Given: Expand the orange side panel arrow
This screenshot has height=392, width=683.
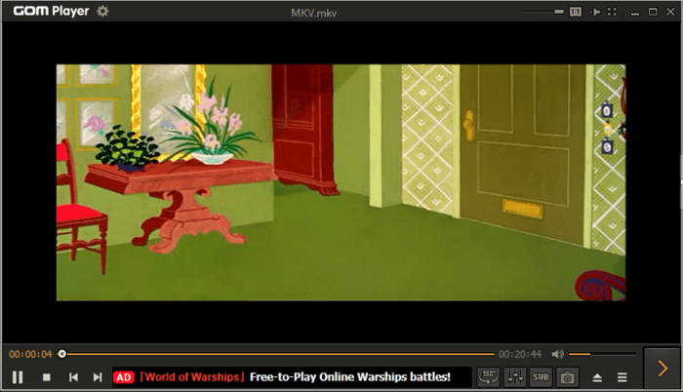Looking at the screenshot, I should (663, 368).
